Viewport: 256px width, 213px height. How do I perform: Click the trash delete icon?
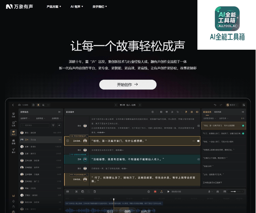(94, 192)
